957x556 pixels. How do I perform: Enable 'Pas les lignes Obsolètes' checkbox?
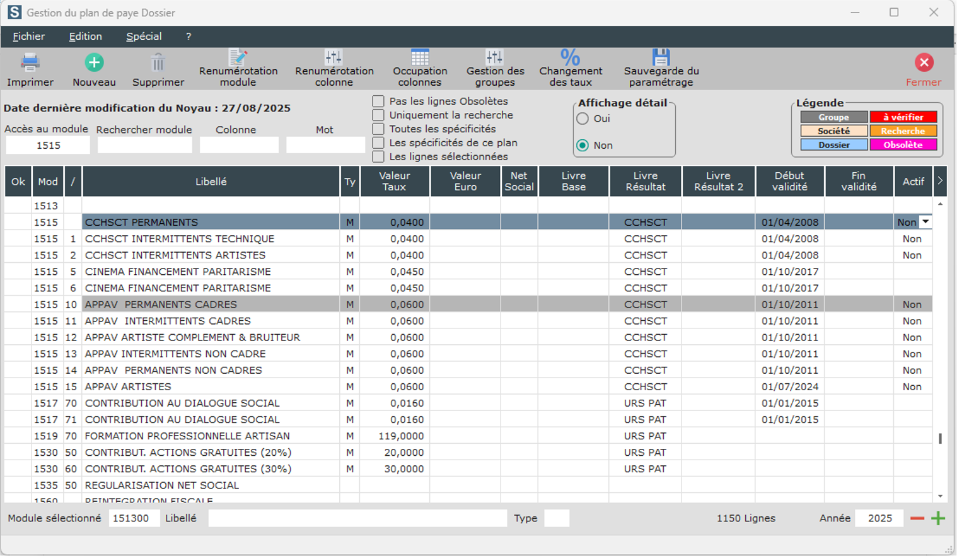378,101
